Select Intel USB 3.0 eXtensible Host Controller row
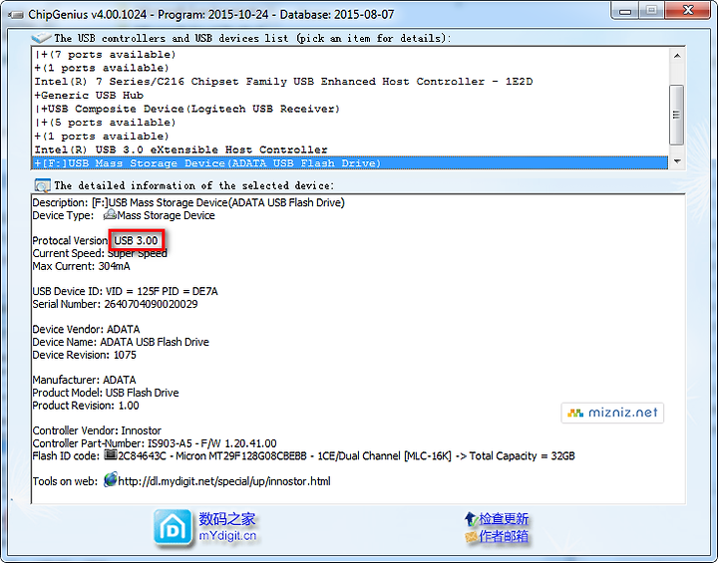Viewport: 718px width, 563px height. [350, 149]
